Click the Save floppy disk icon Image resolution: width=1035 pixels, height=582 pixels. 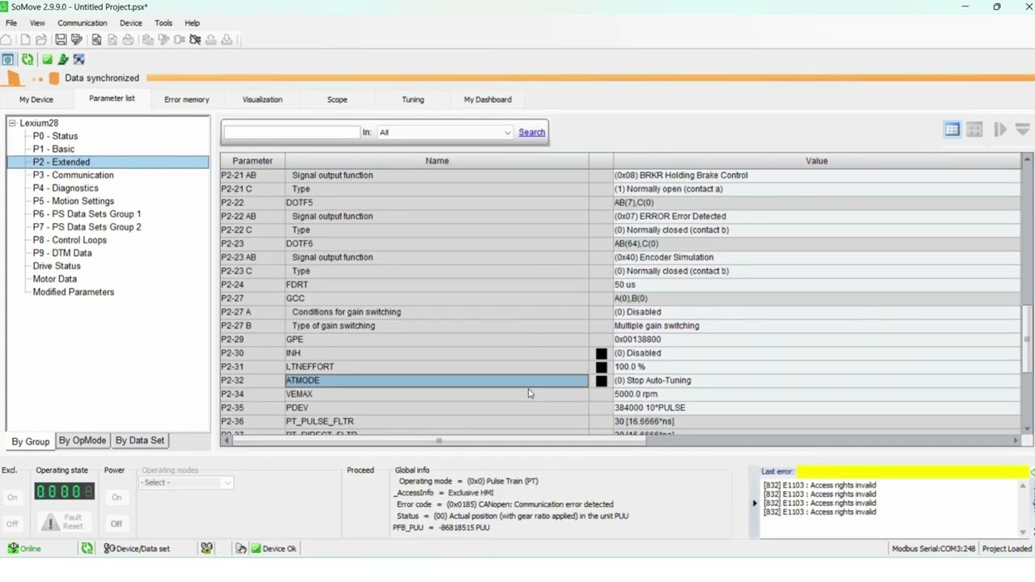pyautogui.click(x=61, y=40)
